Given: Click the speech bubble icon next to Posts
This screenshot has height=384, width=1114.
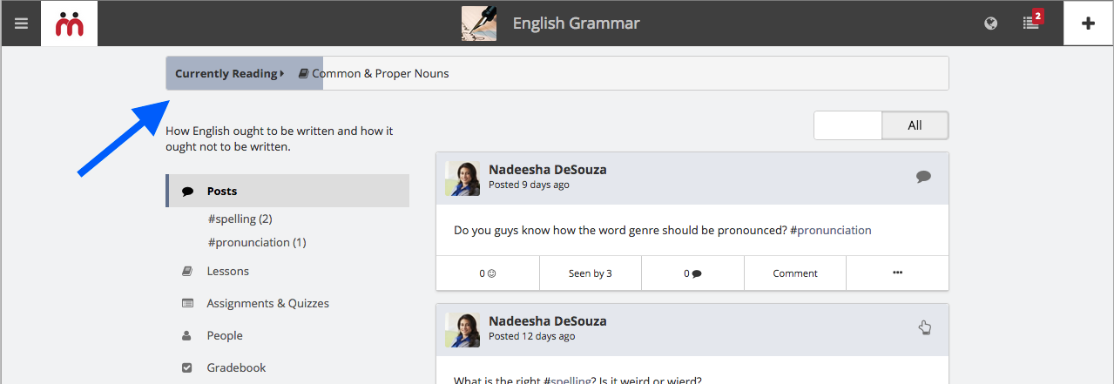Looking at the screenshot, I should pos(187,192).
